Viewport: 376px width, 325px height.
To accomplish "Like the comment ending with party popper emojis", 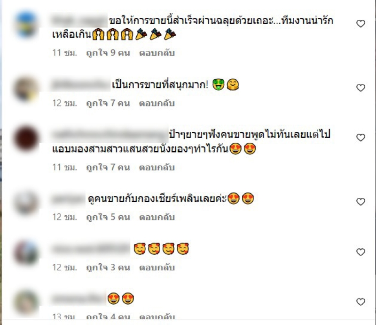I will 360,24.
